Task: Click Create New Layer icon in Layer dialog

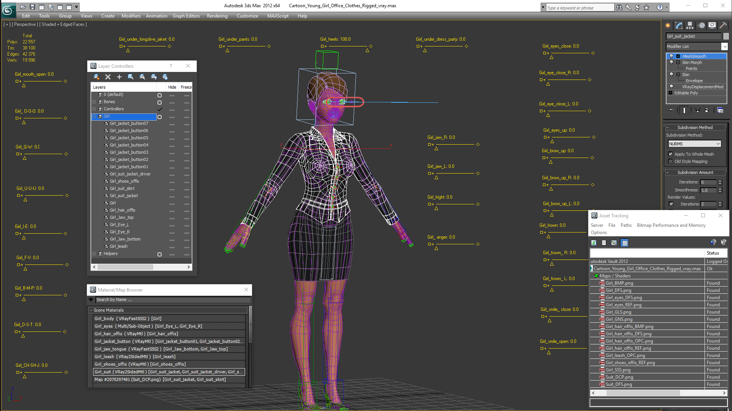Action: pyautogui.click(x=96, y=77)
